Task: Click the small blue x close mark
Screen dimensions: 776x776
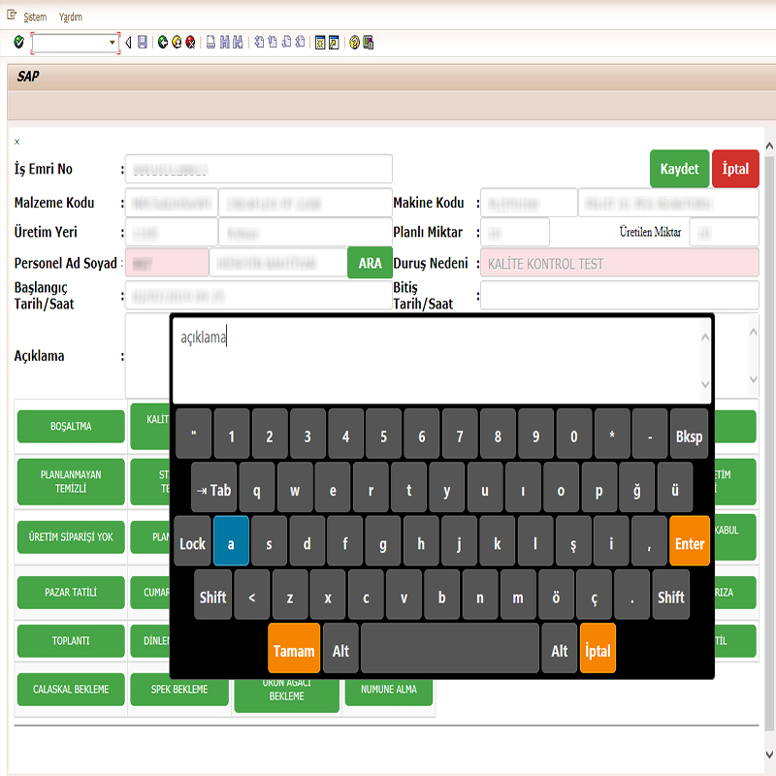Action: tap(16, 142)
